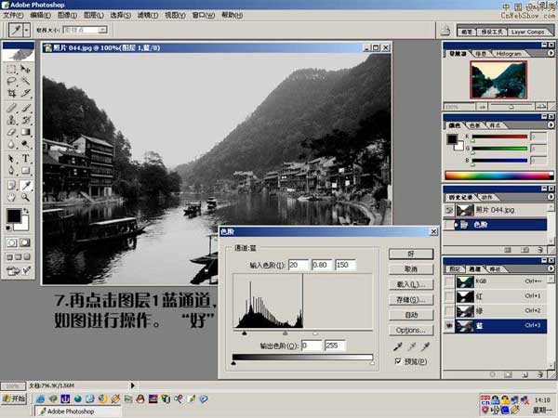Open tool preset picker dropdown

27,31
